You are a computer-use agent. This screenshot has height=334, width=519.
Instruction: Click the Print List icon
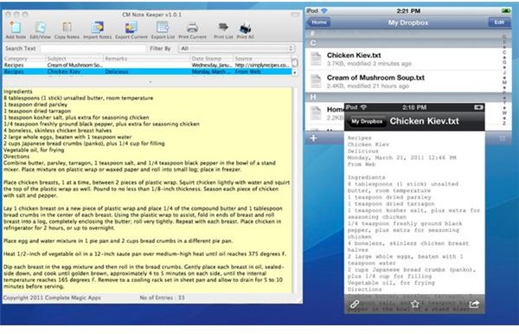(223, 28)
